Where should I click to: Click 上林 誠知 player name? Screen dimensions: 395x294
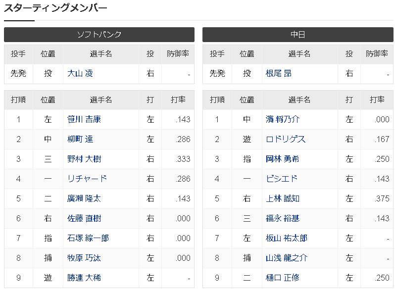point(283,198)
